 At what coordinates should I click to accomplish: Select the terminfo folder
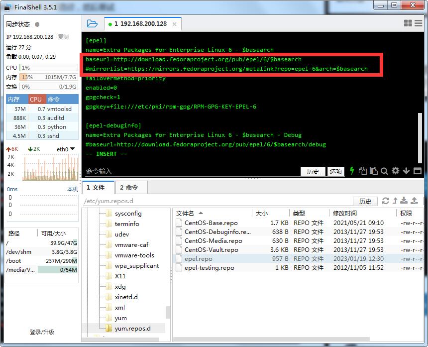[126, 224]
